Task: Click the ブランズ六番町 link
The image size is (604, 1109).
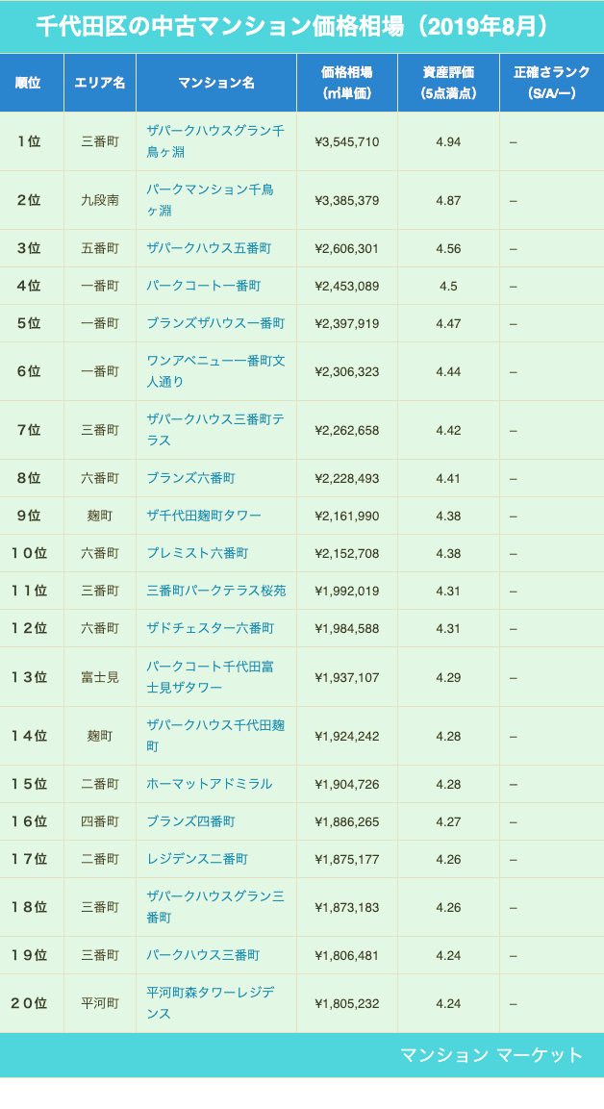Action: coord(190,478)
